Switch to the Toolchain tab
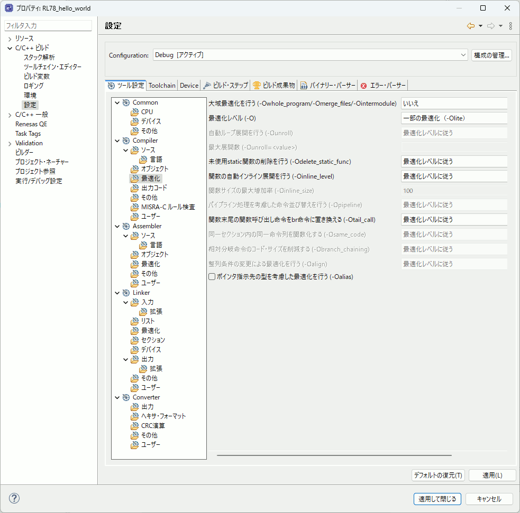The height and width of the screenshot is (513, 520). (x=162, y=86)
